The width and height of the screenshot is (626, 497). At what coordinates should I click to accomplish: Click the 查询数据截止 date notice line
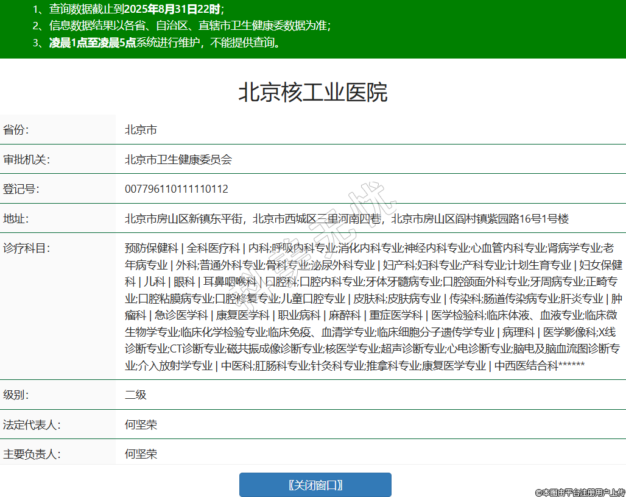pyautogui.click(x=128, y=9)
